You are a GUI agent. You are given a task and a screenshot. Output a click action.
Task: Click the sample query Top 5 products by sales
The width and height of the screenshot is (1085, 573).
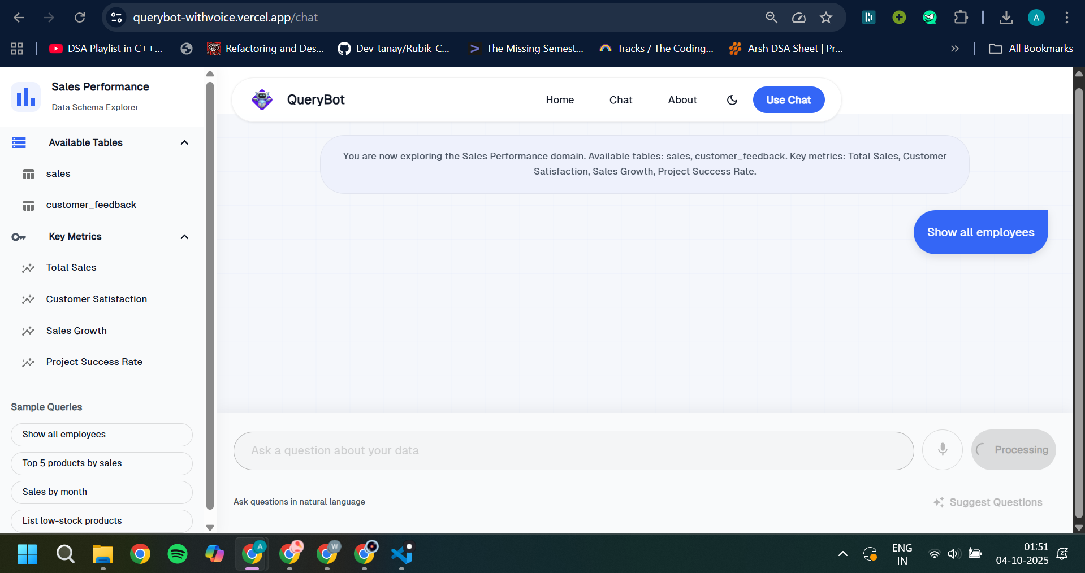click(x=102, y=463)
